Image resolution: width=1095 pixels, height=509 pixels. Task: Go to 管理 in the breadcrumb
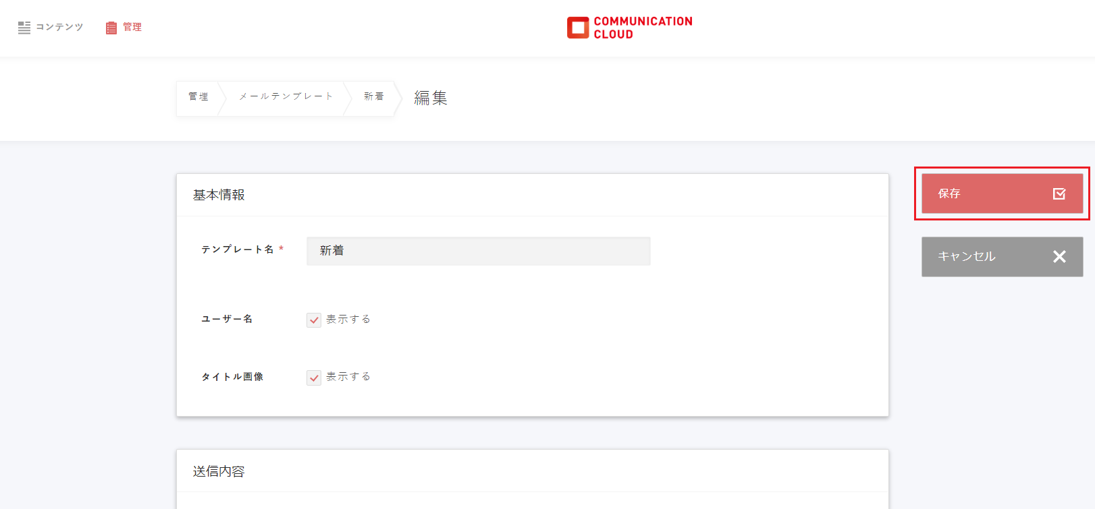click(198, 97)
